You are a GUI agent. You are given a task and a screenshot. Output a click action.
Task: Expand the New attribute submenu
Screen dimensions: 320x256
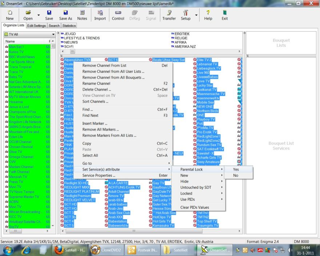[x=199, y=175]
